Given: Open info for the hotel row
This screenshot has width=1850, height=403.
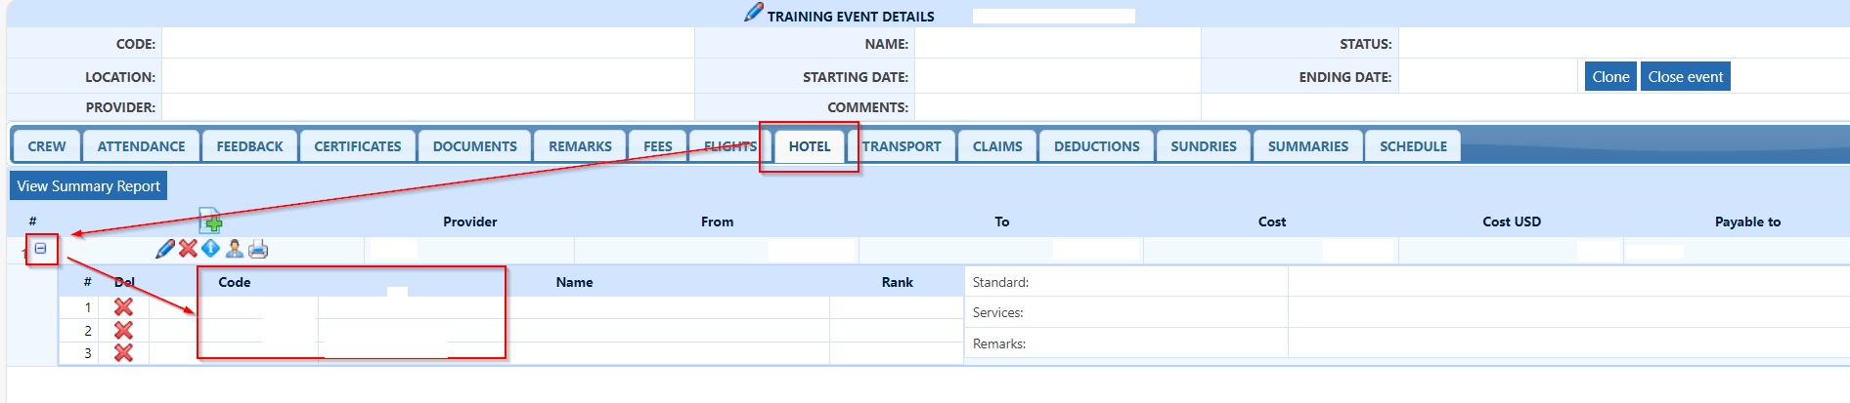Looking at the screenshot, I should [x=210, y=249].
